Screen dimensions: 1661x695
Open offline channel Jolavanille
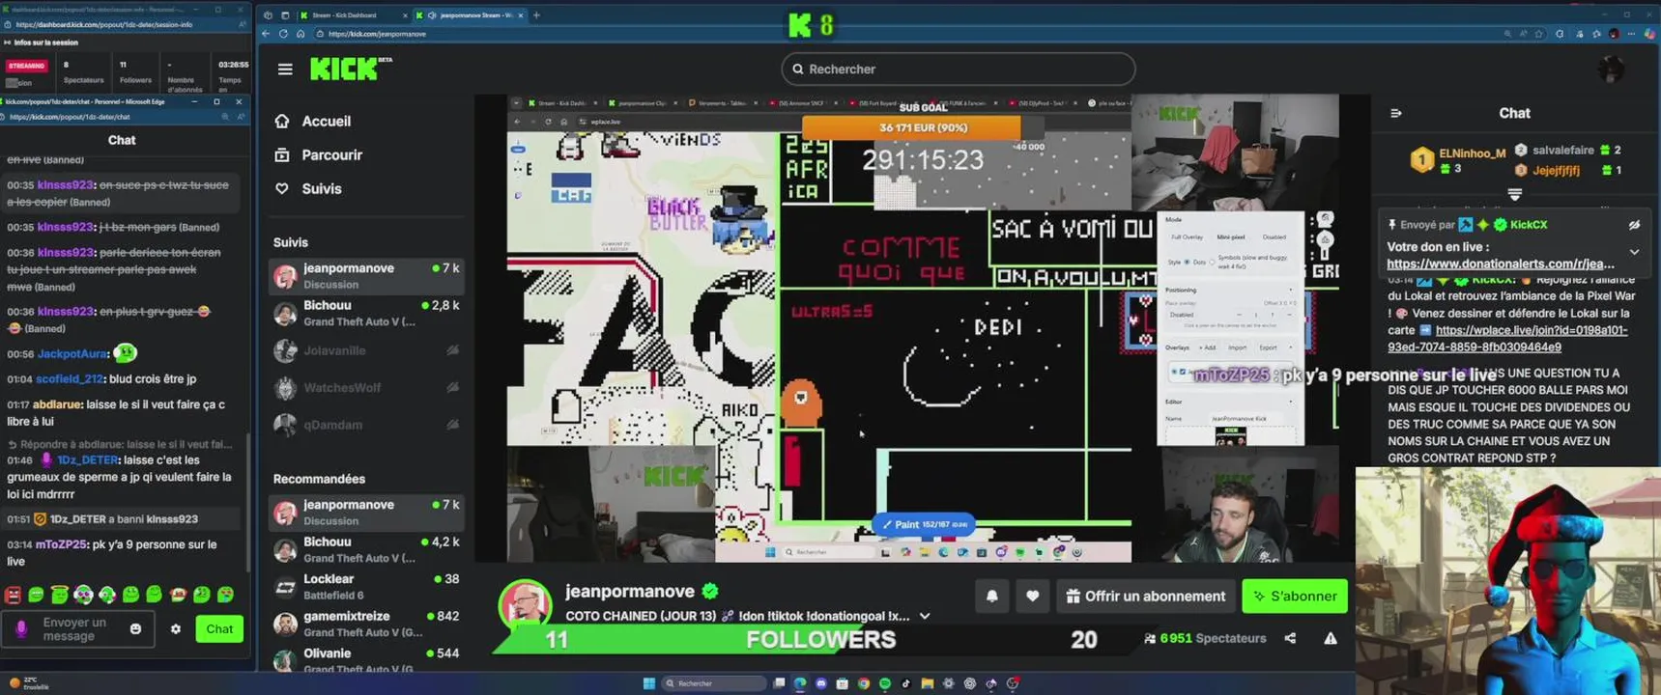click(x=366, y=350)
